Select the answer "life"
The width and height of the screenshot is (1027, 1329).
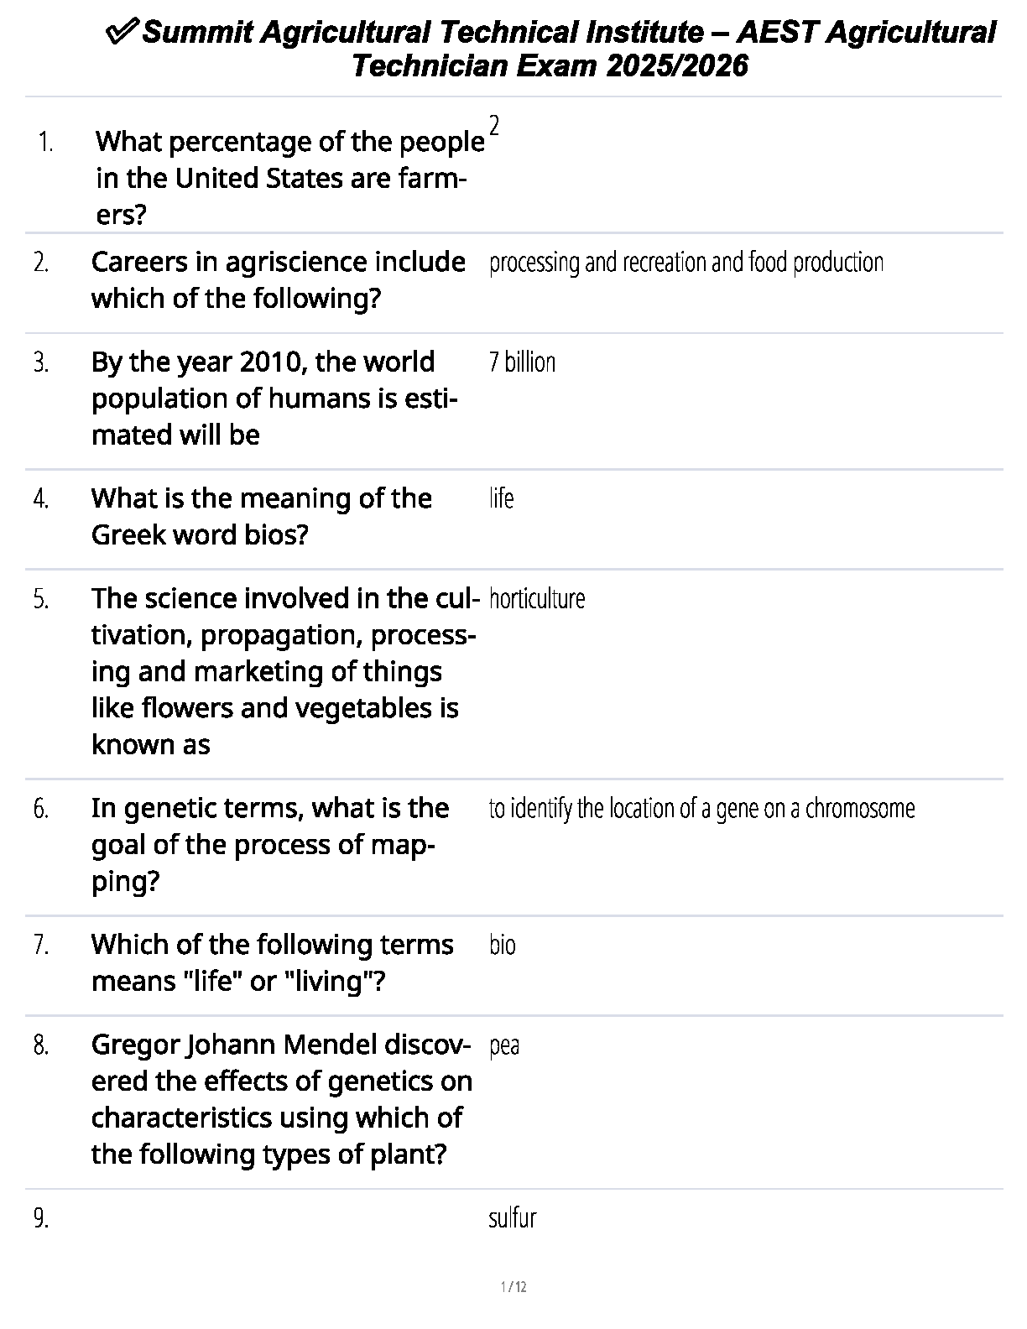point(501,498)
